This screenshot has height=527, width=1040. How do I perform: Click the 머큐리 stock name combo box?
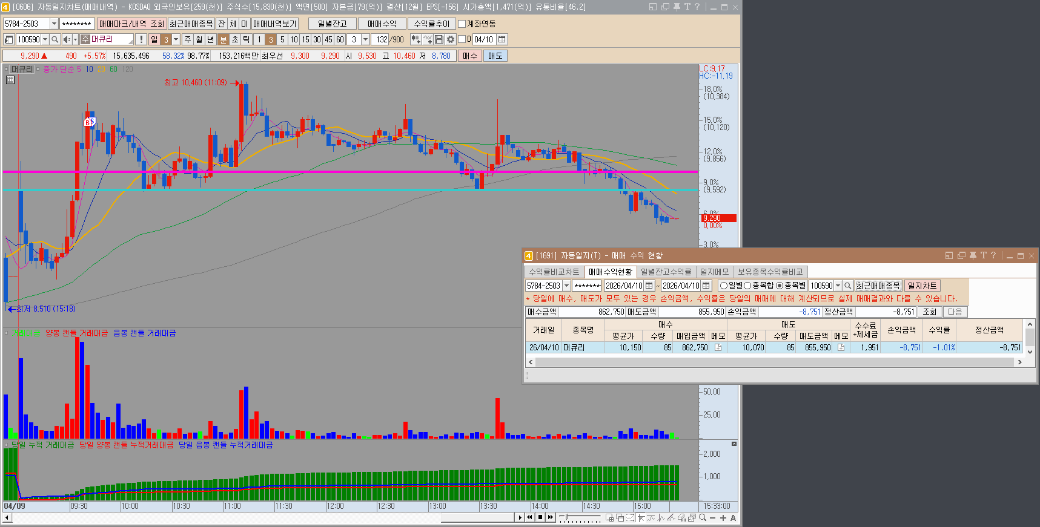(x=107, y=39)
